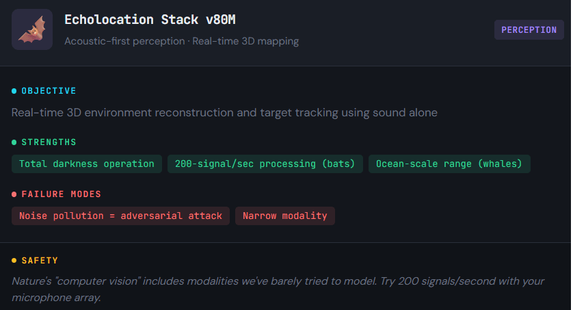Viewport: 573px width, 310px height.
Task: Click the objective description sentence
Action: (224, 112)
